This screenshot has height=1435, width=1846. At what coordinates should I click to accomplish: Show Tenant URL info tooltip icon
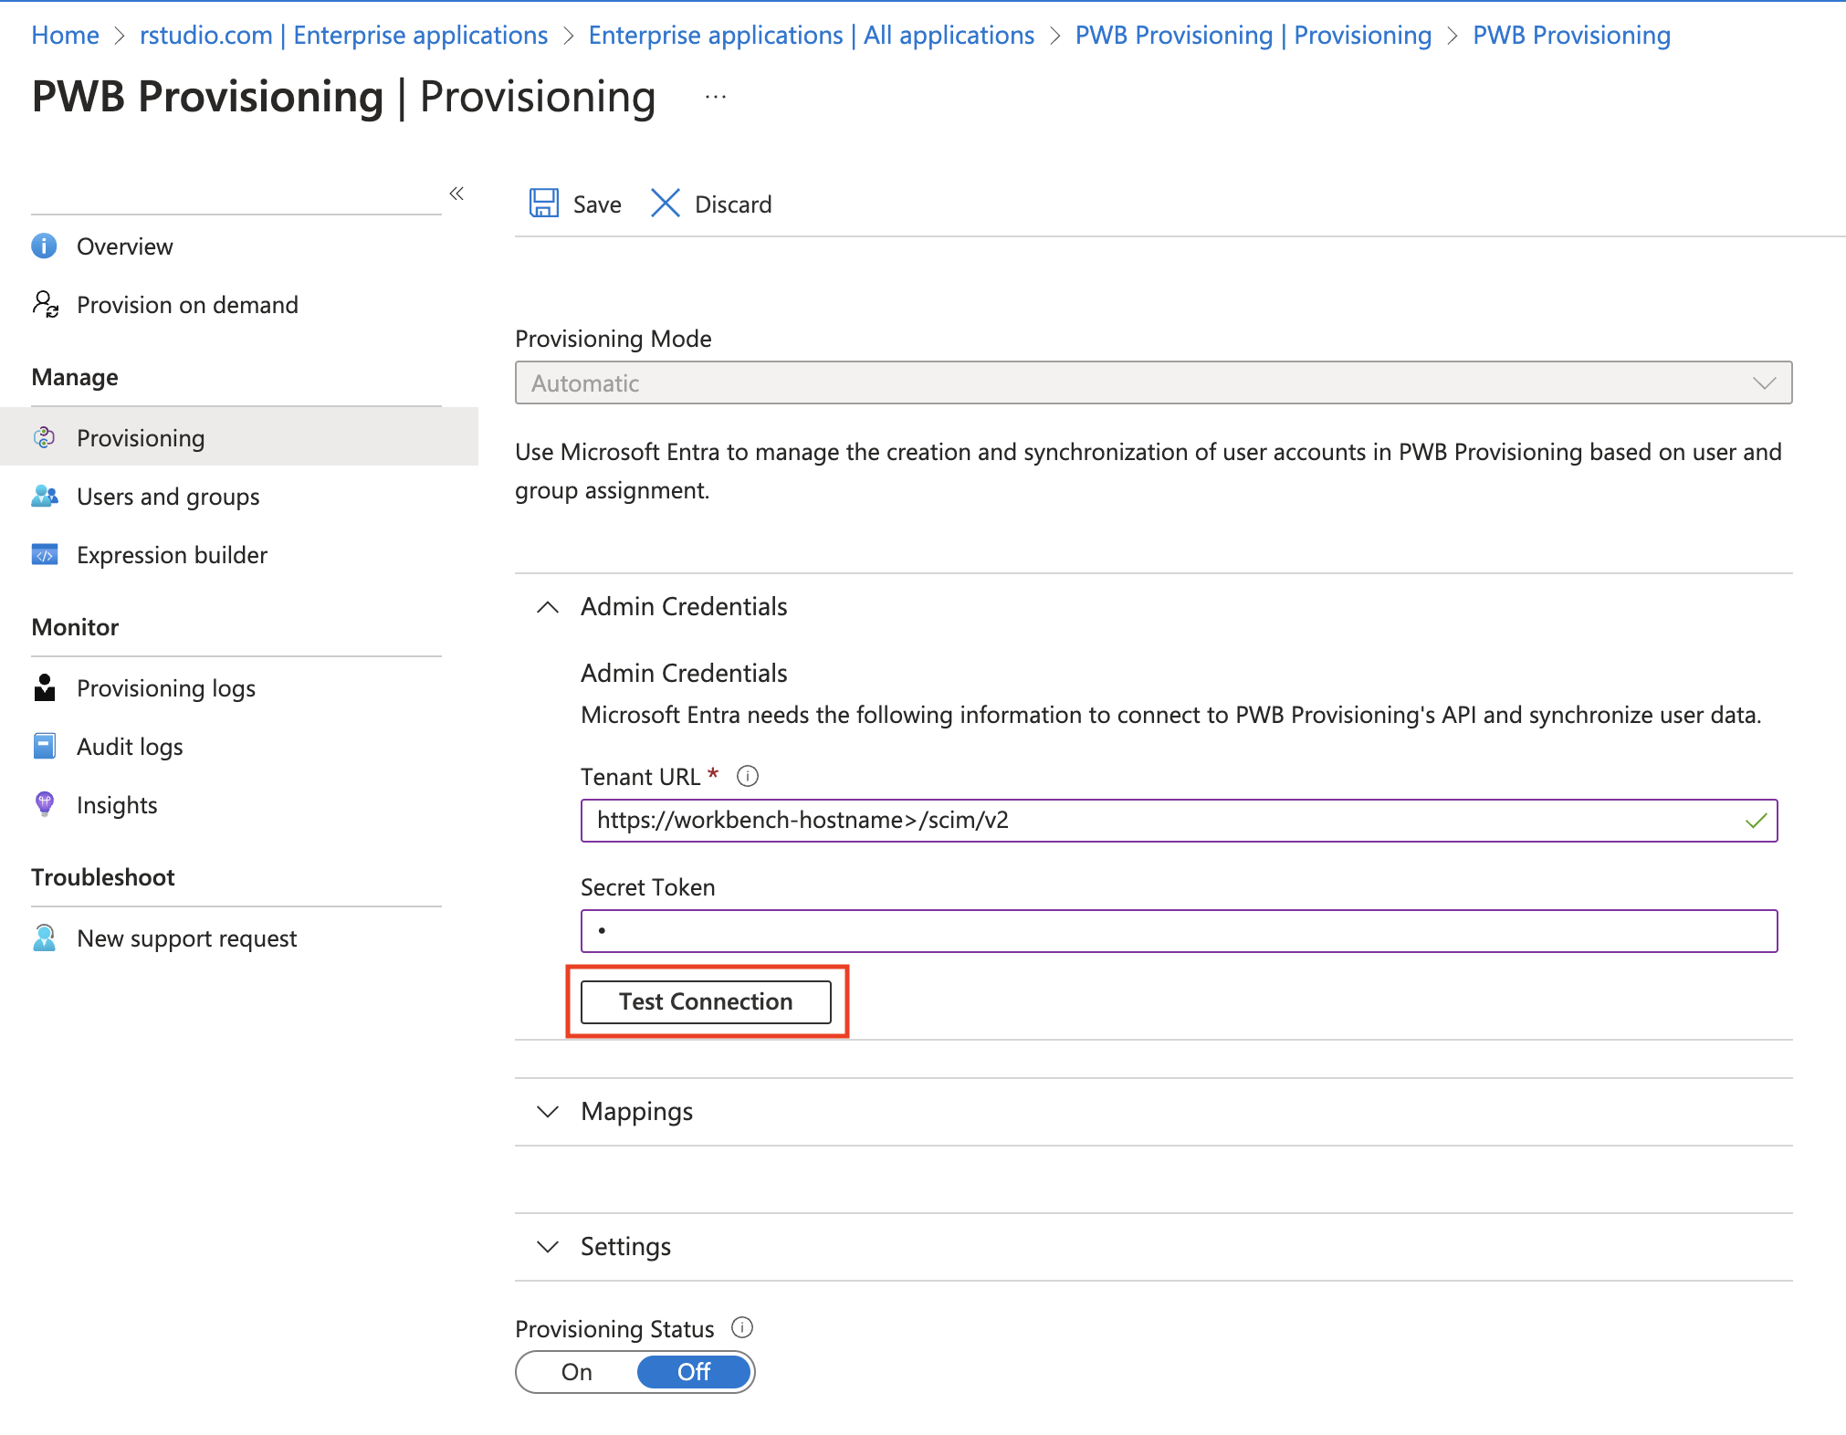(748, 776)
